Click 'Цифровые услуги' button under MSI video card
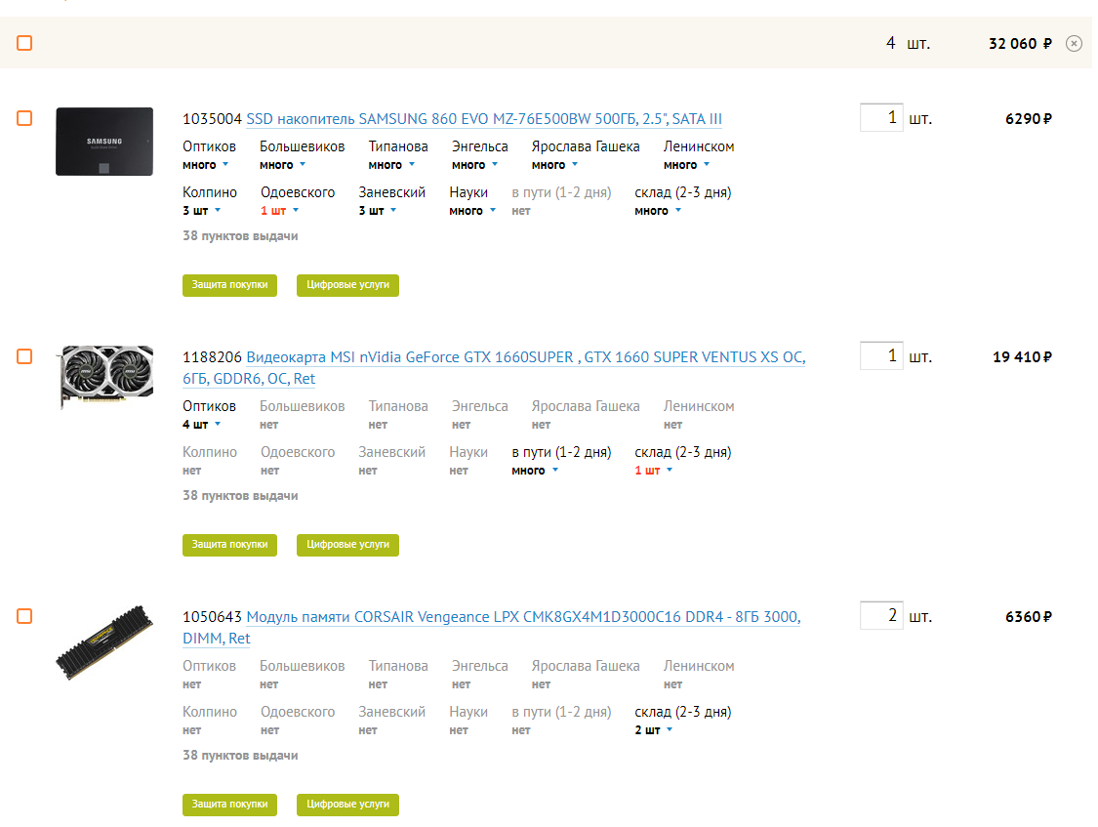The width and height of the screenshot is (1098, 827). 348,545
